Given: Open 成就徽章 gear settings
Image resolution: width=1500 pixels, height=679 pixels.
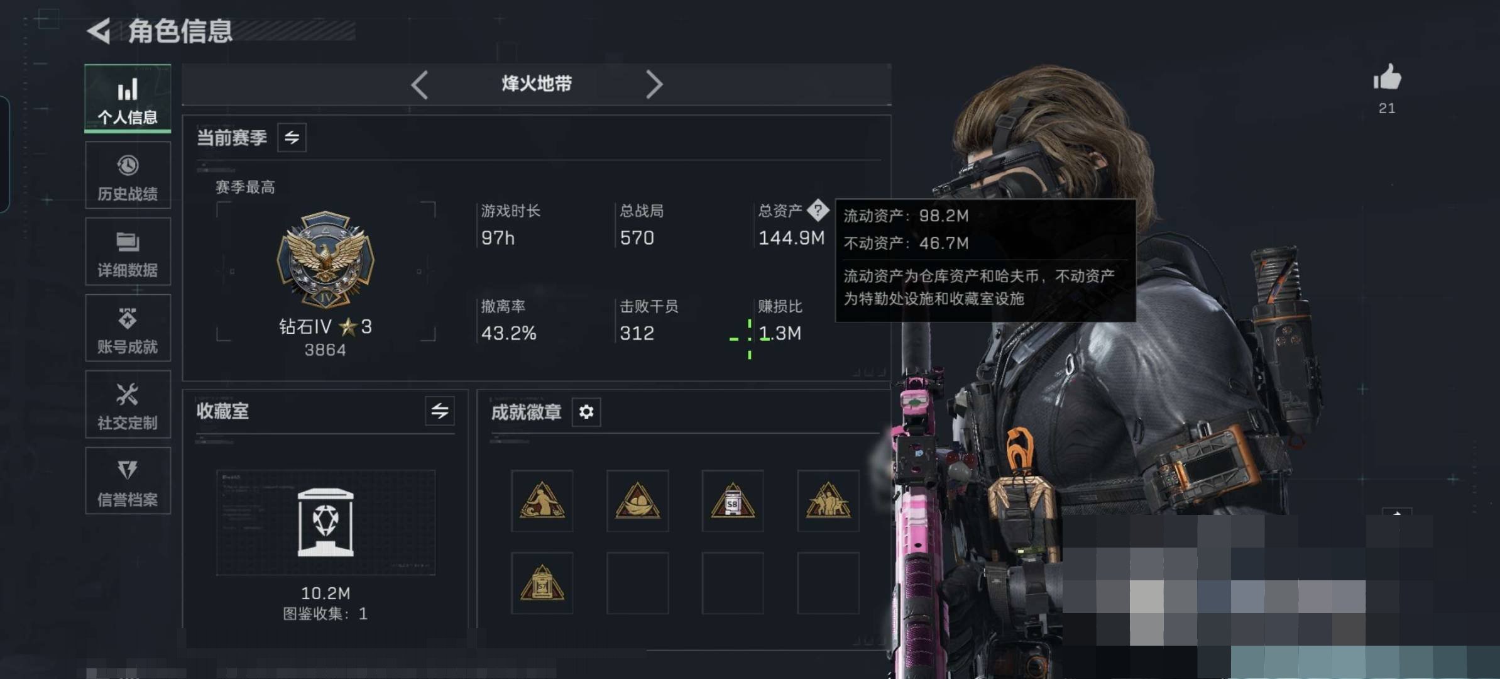Looking at the screenshot, I should click(x=586, y=412).
